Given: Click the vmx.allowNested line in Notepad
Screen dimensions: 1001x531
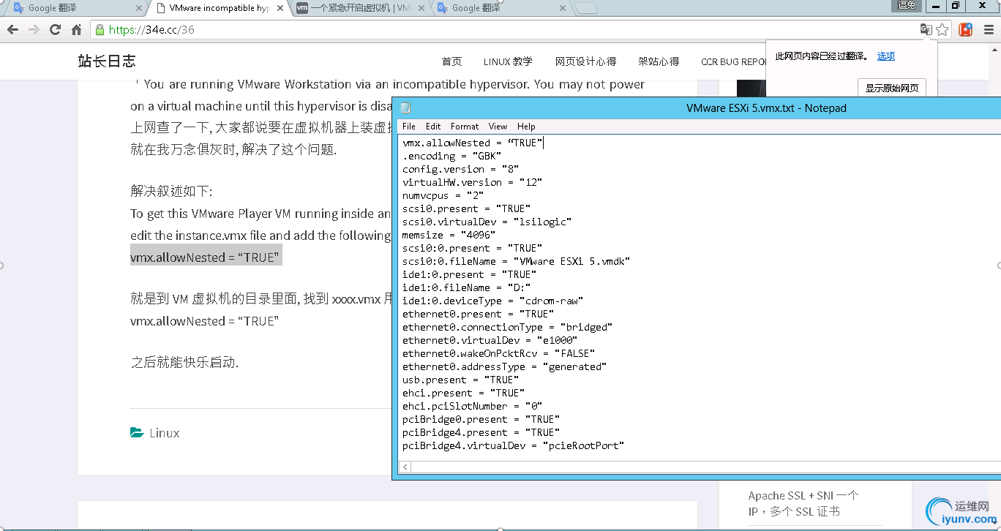Looking at the screenshot, I should (473, 143).
